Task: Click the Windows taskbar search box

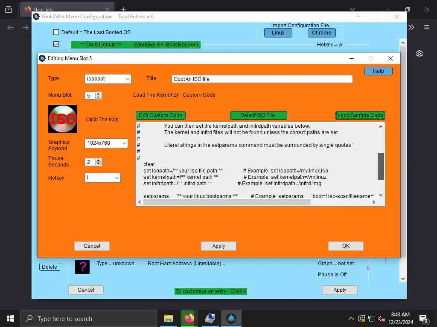Action: 89,318
